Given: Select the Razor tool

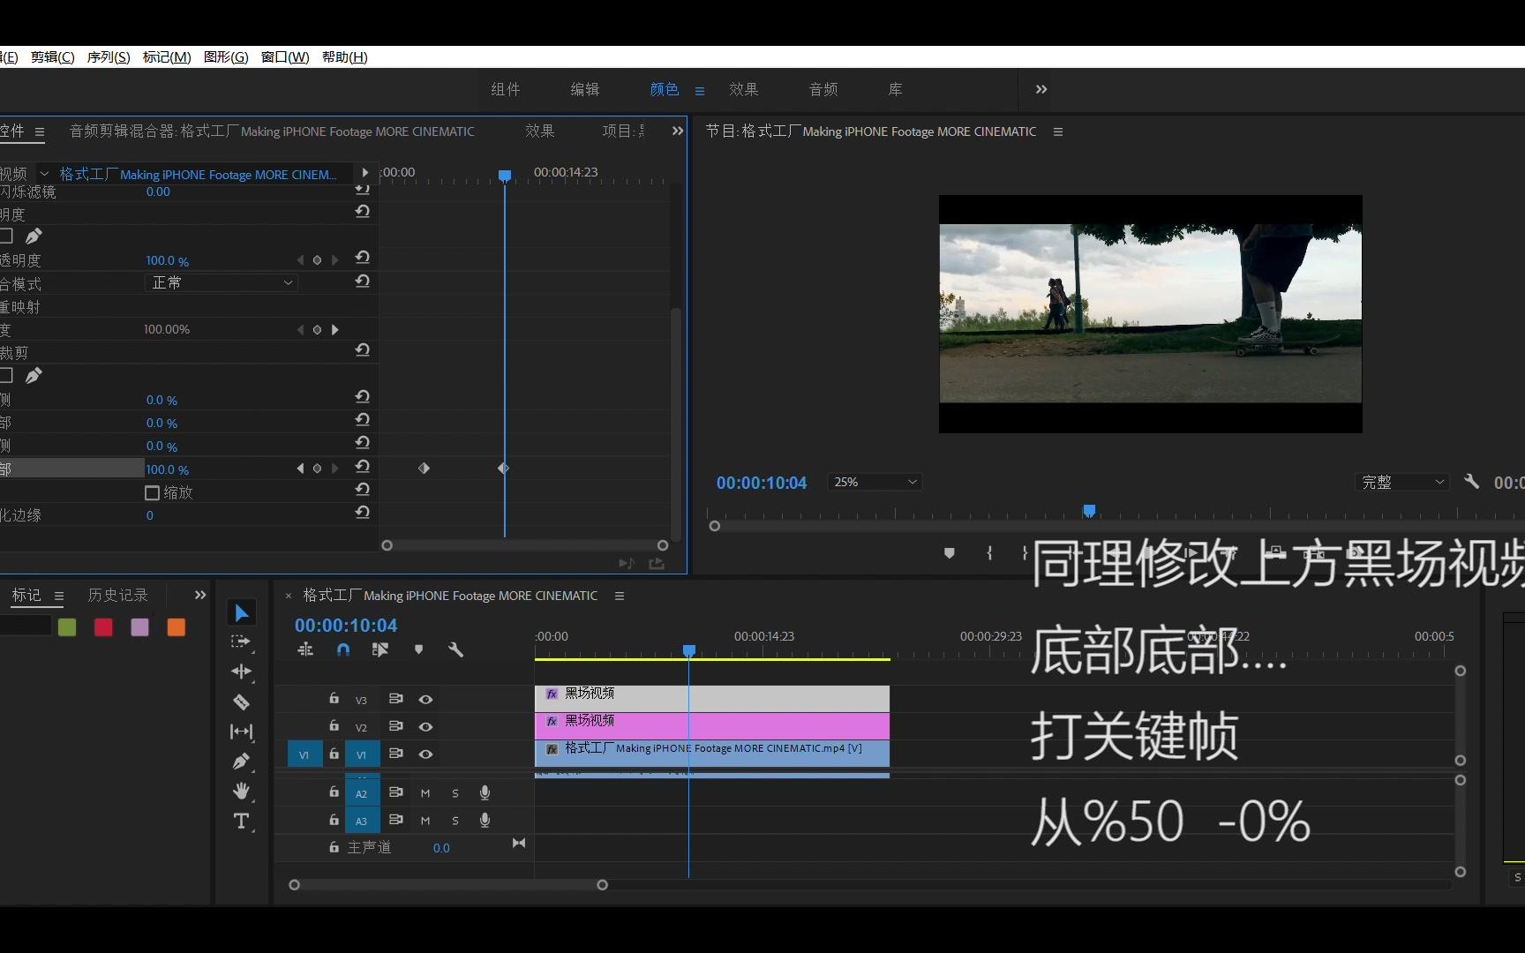Looking at the screenshot, I should pos(241,701).
